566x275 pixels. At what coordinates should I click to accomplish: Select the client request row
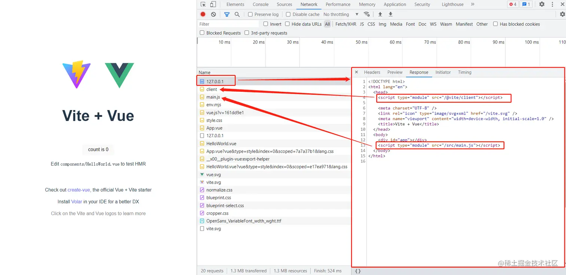click(x=274, y=89)
